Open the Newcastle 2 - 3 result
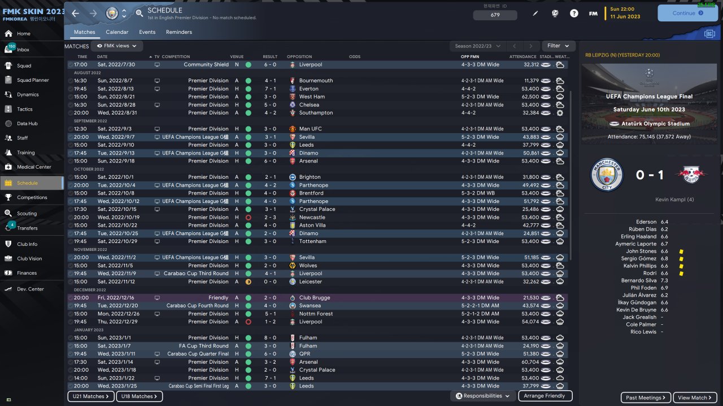 (x=270, y=217)
